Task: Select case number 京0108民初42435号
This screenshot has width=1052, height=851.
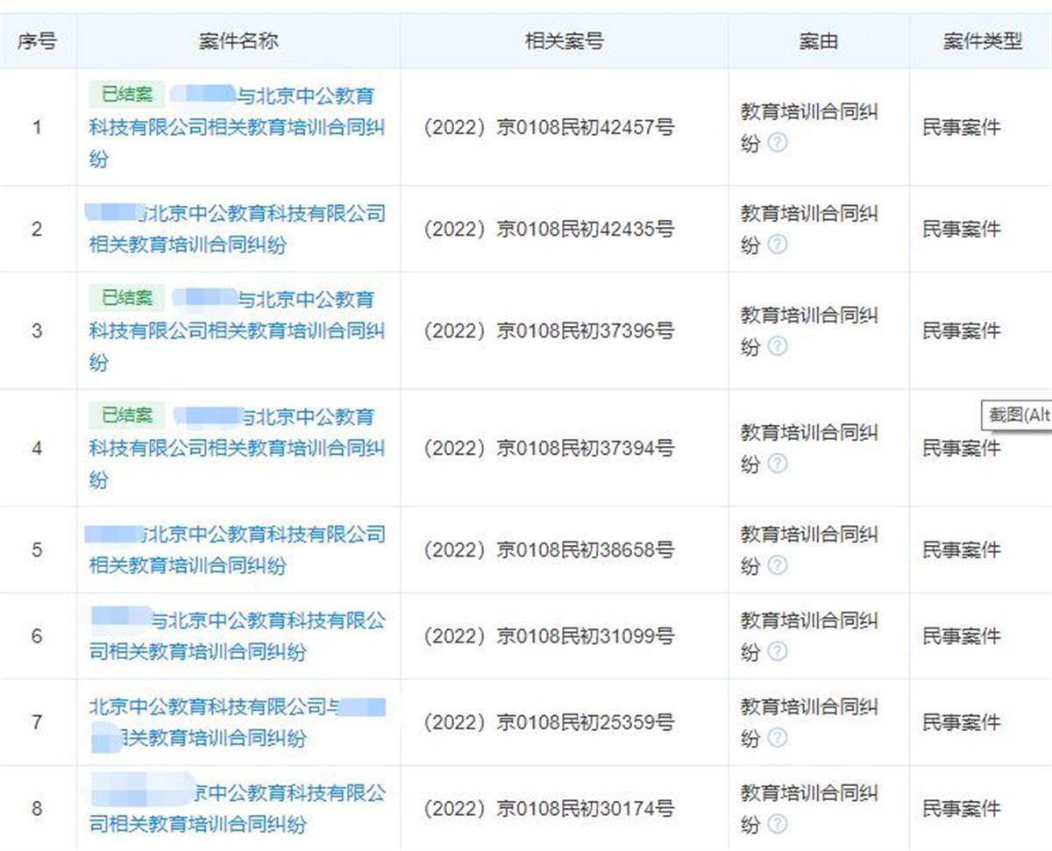Action: coord(586,230)
